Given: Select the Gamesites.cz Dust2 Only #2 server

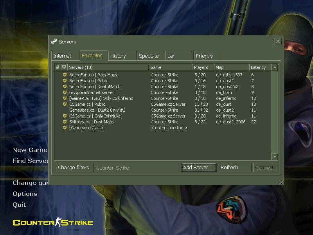Looking at the screenshot, I should [97, 110].
